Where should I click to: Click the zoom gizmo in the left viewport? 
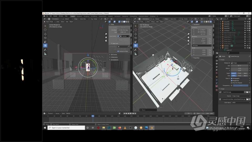(106, 34)
